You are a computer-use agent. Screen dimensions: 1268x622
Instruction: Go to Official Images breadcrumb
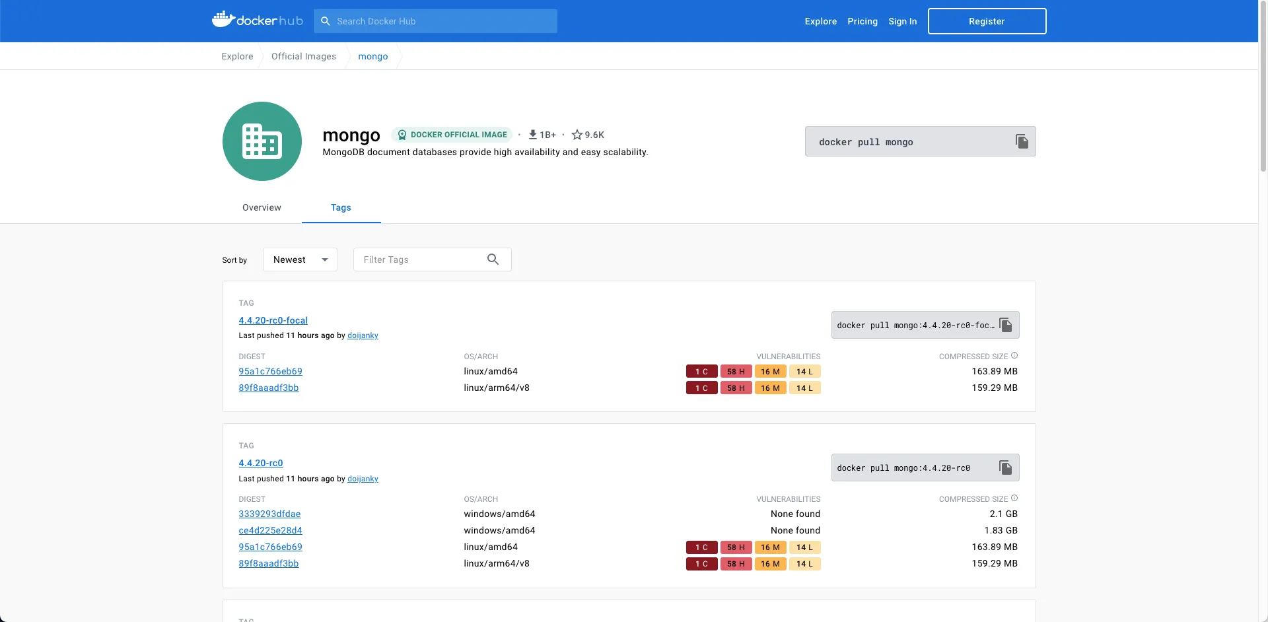[303, 56]
